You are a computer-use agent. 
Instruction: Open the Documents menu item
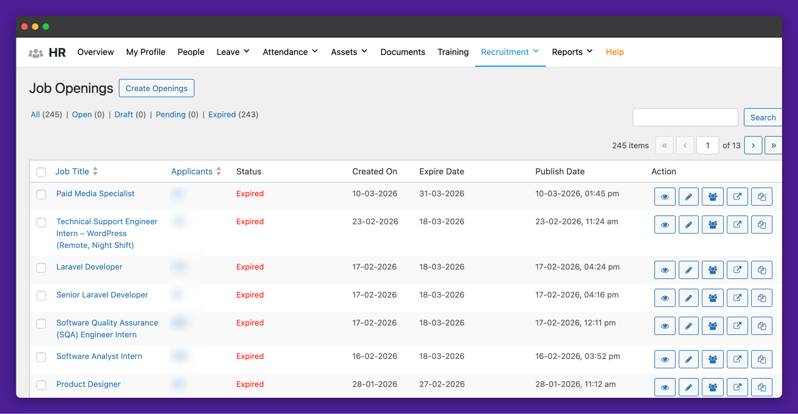[403, 52]
